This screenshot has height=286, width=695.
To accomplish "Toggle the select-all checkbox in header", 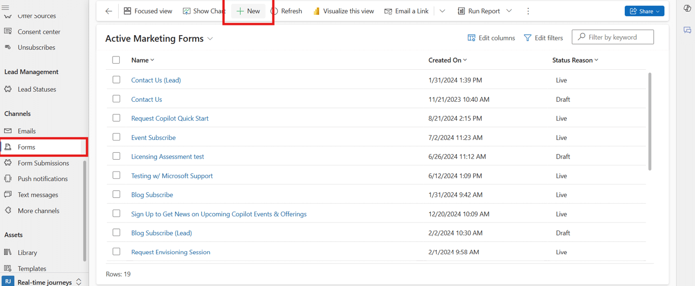I will (116, 60).
